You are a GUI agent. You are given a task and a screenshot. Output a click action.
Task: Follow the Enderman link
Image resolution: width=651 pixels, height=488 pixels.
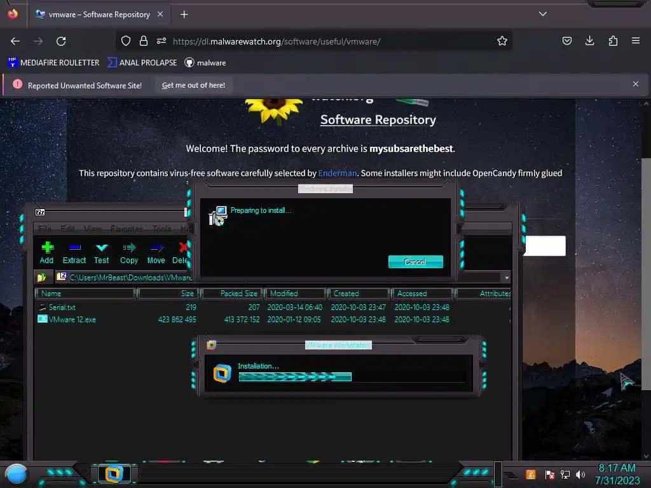pos(337,173)
